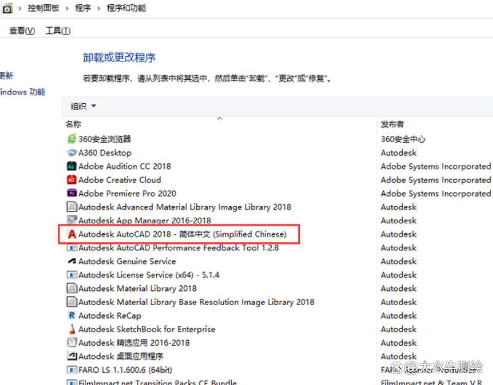Select Autodesk License Service (x64) - 5.1.4
This screenshot has width=493, height=385.
point(149,275)
